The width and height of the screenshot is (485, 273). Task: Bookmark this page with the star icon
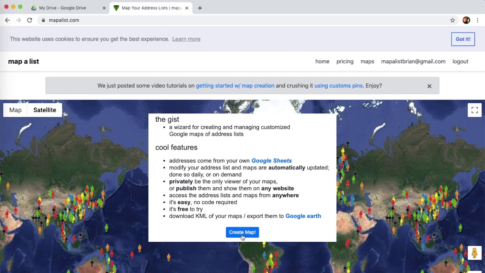point(452,20)
